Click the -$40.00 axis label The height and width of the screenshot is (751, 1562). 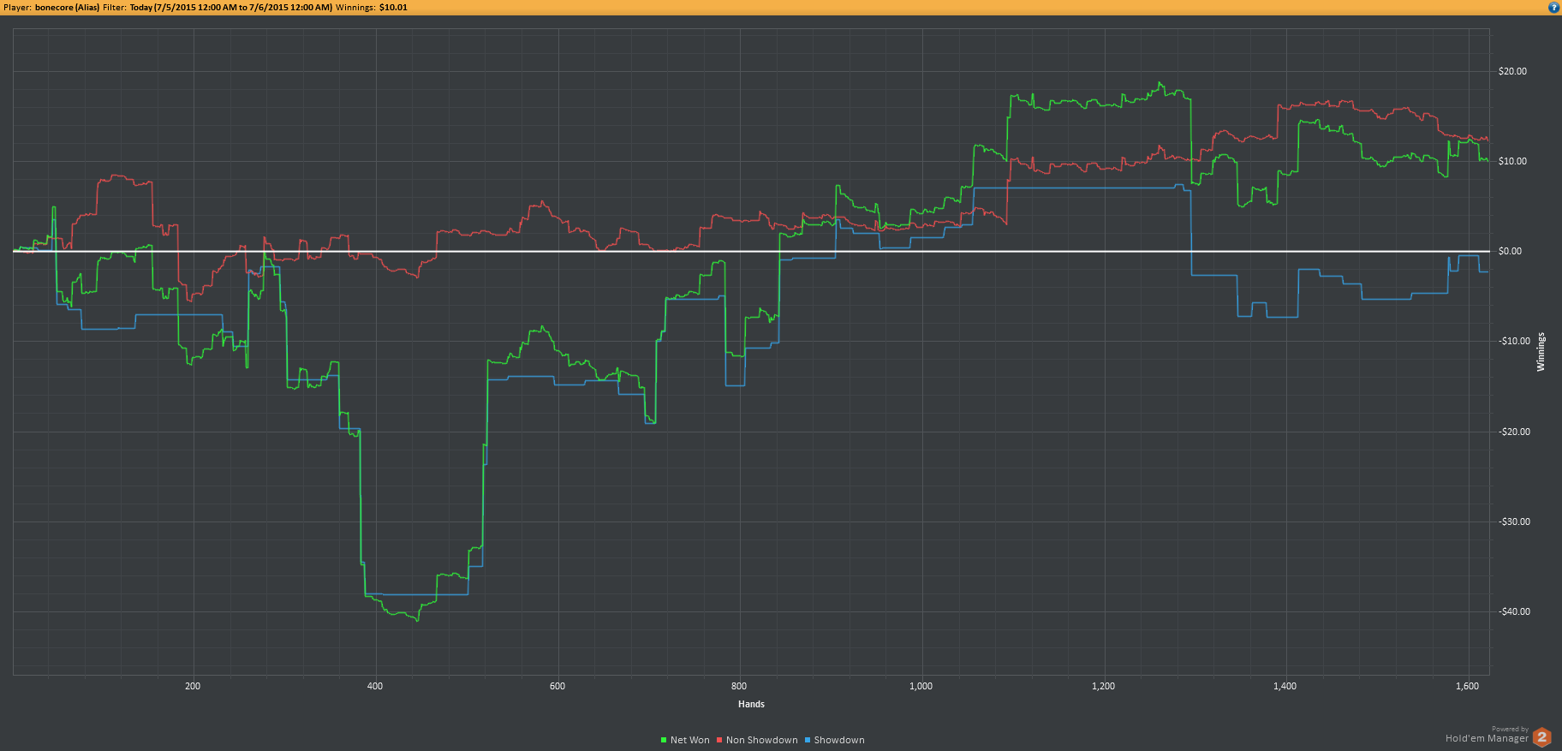(1514, 611)
